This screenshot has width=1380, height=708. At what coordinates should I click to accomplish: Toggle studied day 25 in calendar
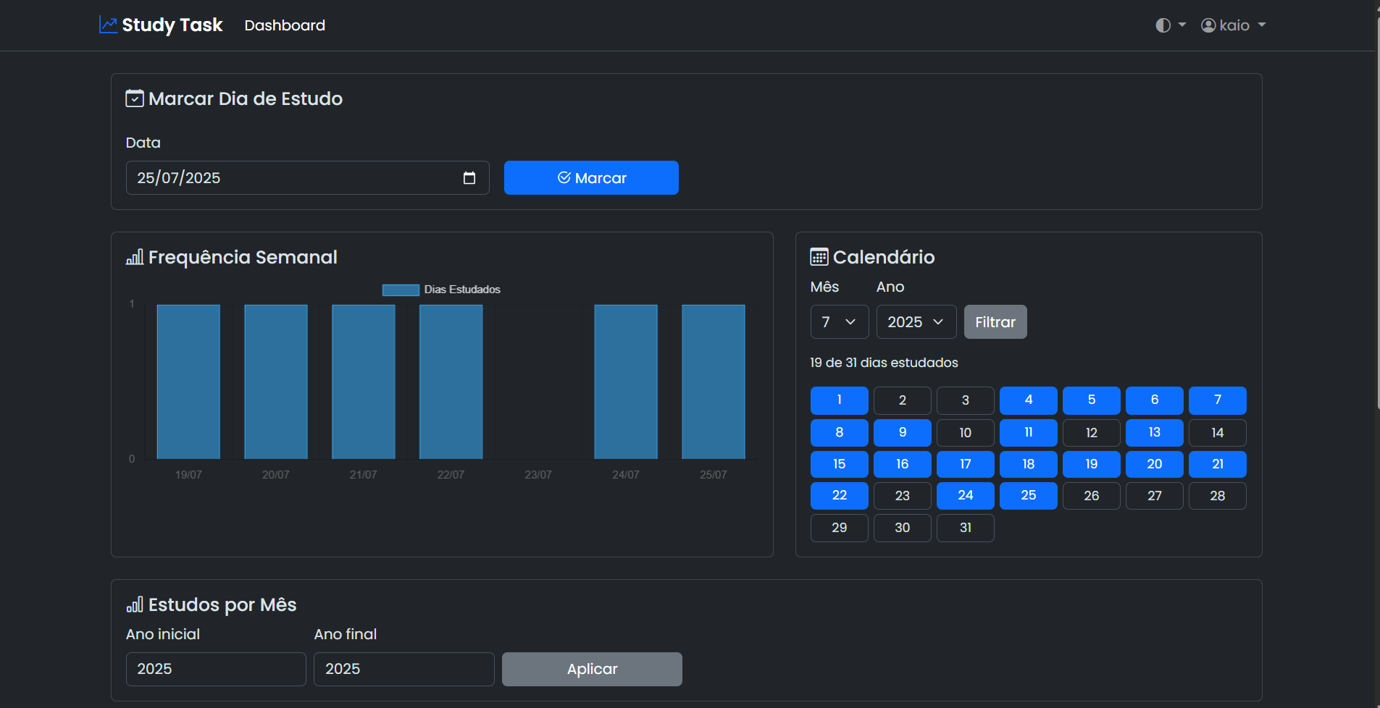(1028, 496)
